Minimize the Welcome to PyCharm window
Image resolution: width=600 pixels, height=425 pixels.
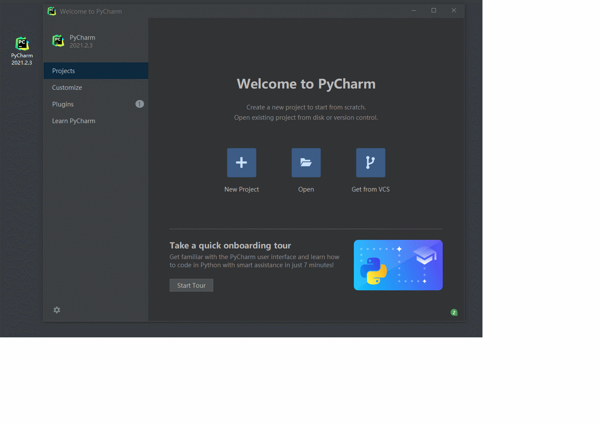[414, 11]
